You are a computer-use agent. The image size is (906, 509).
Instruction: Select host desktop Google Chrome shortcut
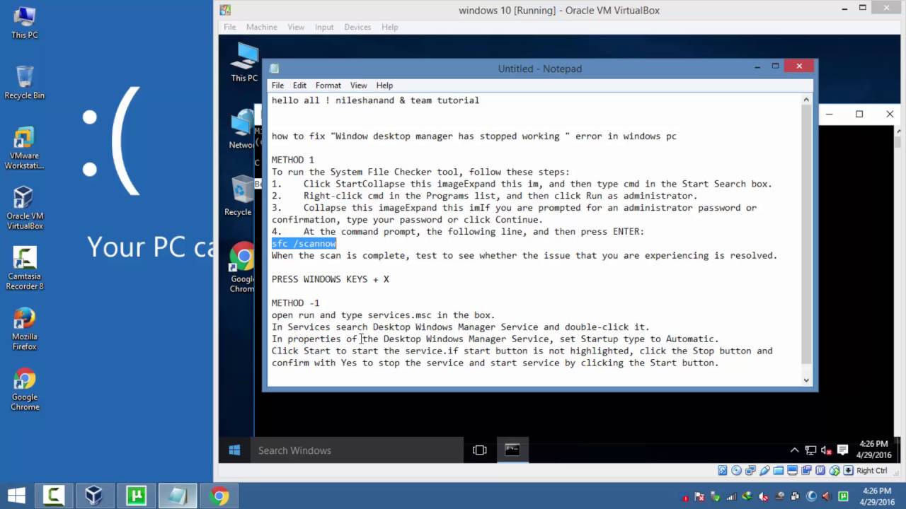(25, 390)
